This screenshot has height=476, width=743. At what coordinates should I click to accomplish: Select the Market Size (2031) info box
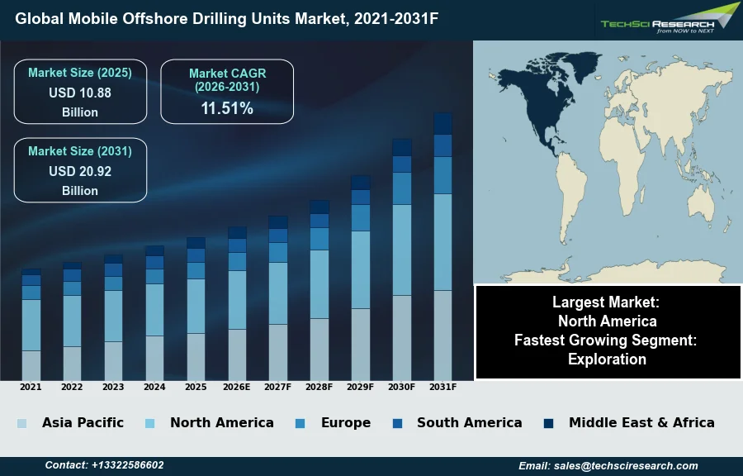80,170
